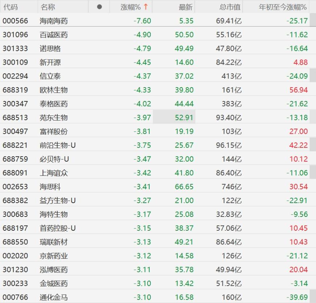Sort by 代码 column header

11,7
